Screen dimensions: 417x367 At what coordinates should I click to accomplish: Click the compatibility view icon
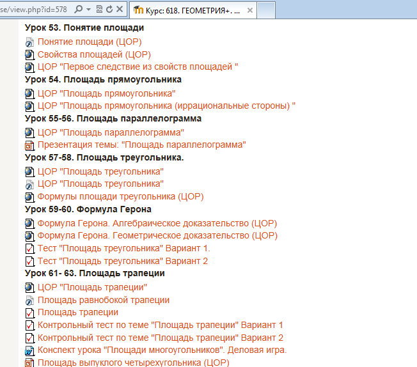pyautogui.click(x=99, y=10)
